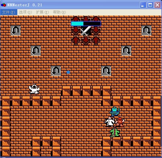The height and width of the screenshot is (158, 162).
Task: Click the white cat-like creature character
Action: tap(110, 122)
